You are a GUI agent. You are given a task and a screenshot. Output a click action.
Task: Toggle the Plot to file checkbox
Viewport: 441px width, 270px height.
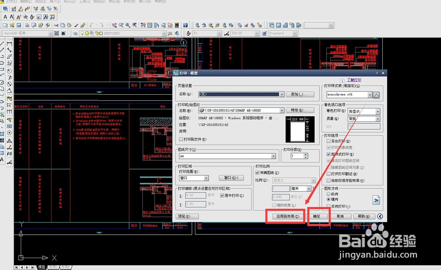(x=181, y=139)
